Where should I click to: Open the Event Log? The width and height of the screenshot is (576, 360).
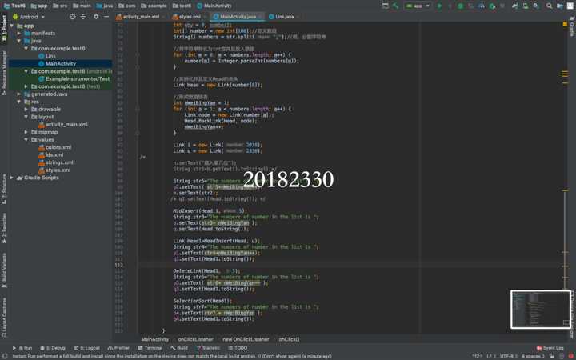(x=550, y=348)
